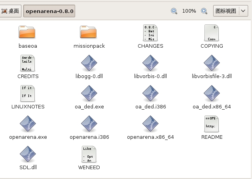Select the README text file icon

212,124
